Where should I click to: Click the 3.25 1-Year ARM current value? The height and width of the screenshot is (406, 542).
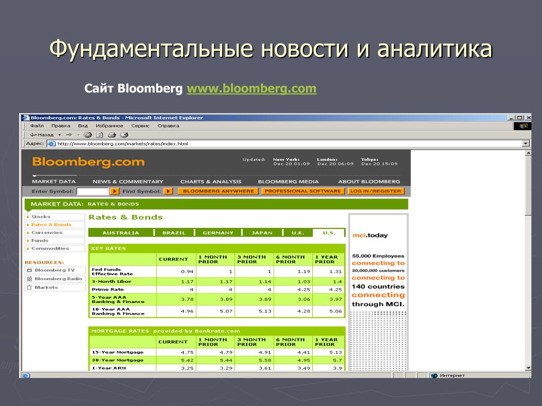[x=187, y=368]
